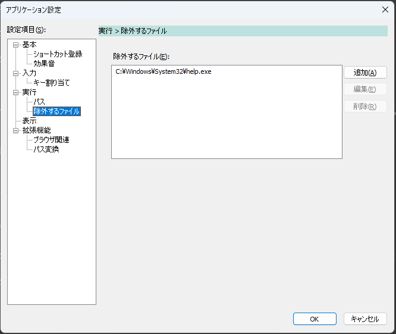Select 除外するファイル tree item

point(57,111)
